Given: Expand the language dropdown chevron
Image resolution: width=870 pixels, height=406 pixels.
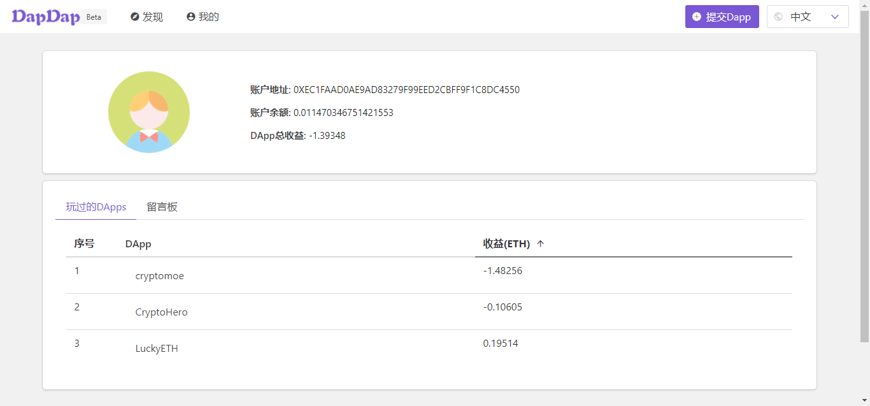Looking at the screenshot, I should point(835,17).
